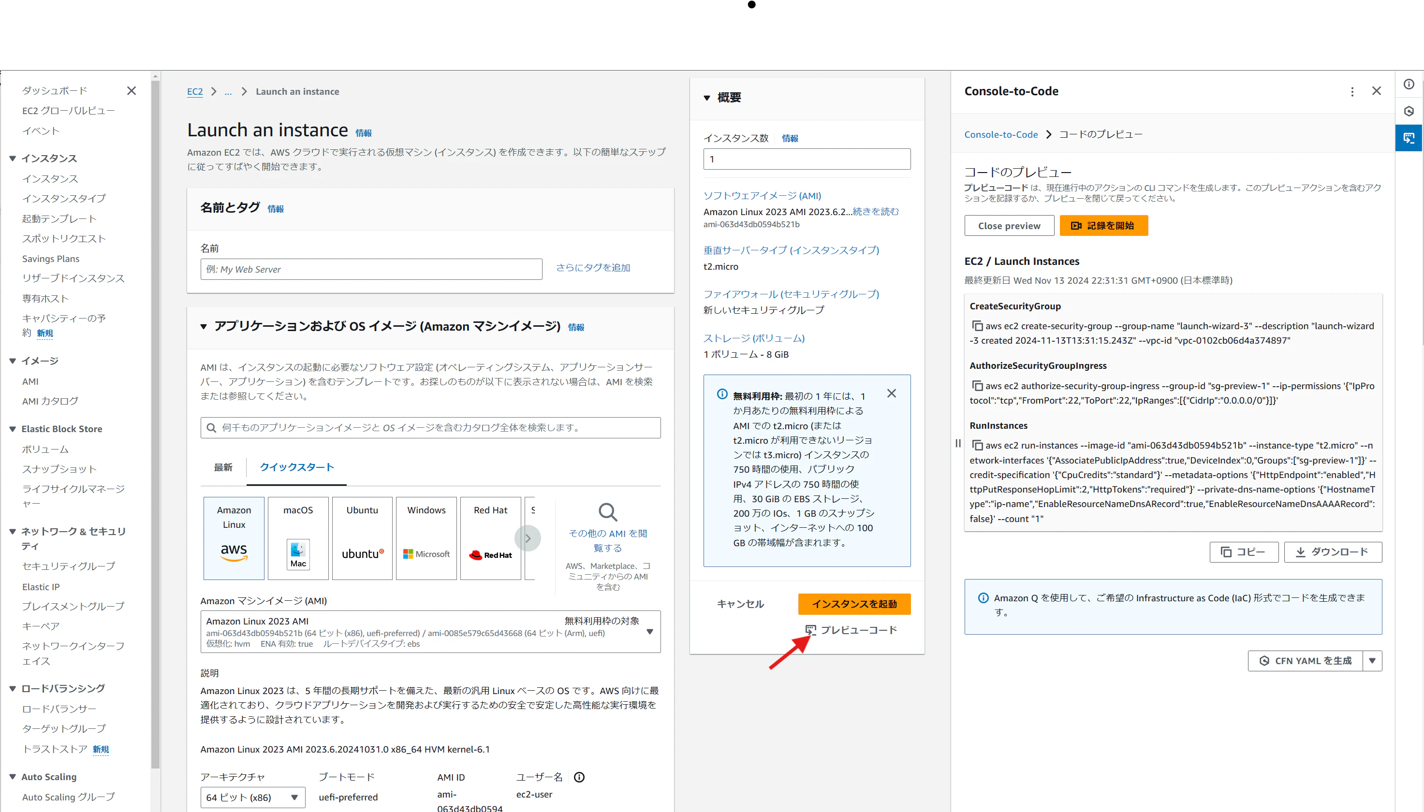Start recording with 記録を開始
Screen dimensions: 1424x812
coord(1103,226)
